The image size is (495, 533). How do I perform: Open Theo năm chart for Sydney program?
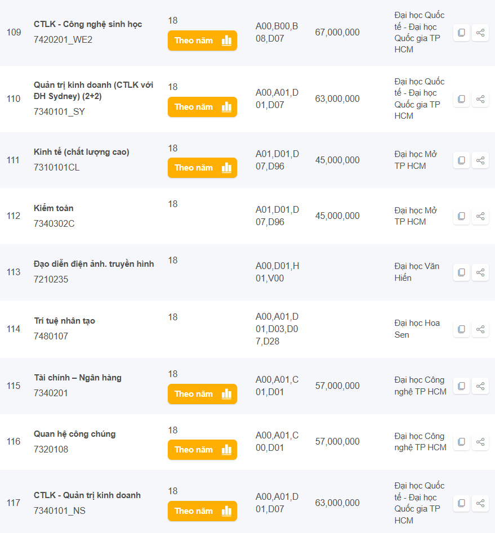pyautogui.click(x=202, y=107)
